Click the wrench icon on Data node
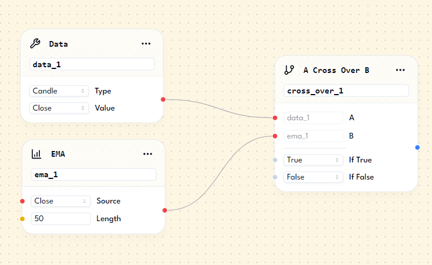 click(35, 43)
